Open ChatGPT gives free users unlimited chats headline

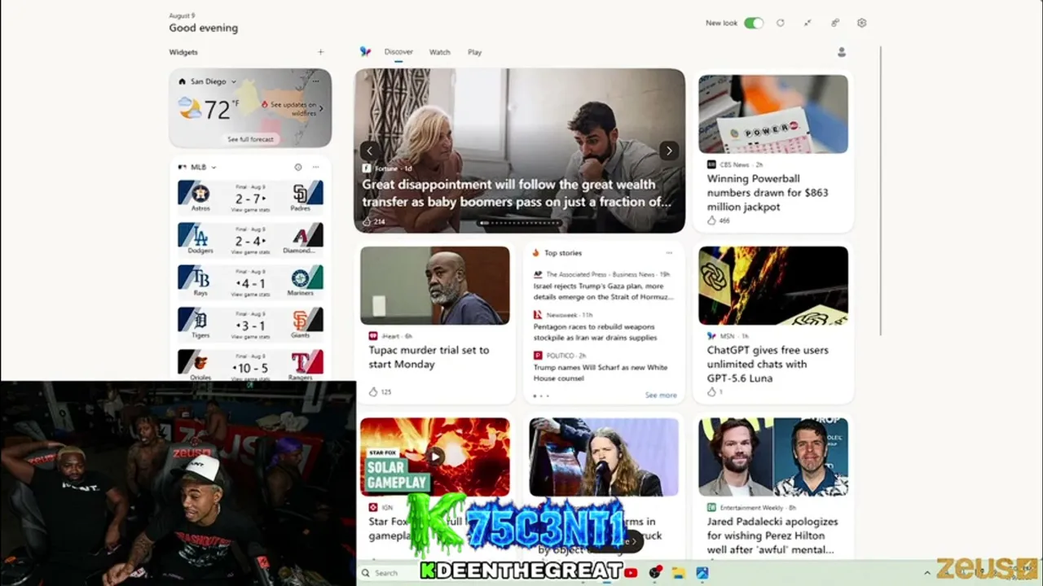[x=768, y=364]
